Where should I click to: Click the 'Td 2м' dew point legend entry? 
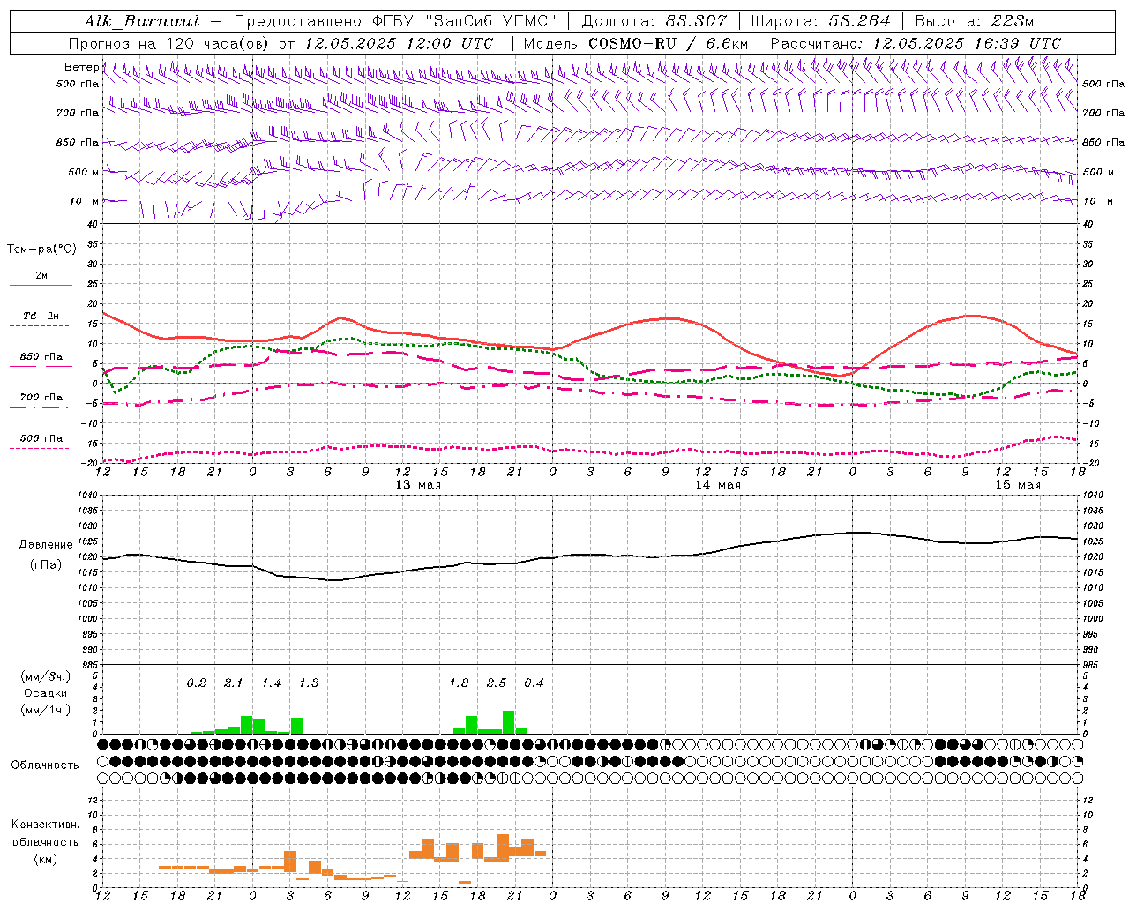tap(41, 316)
